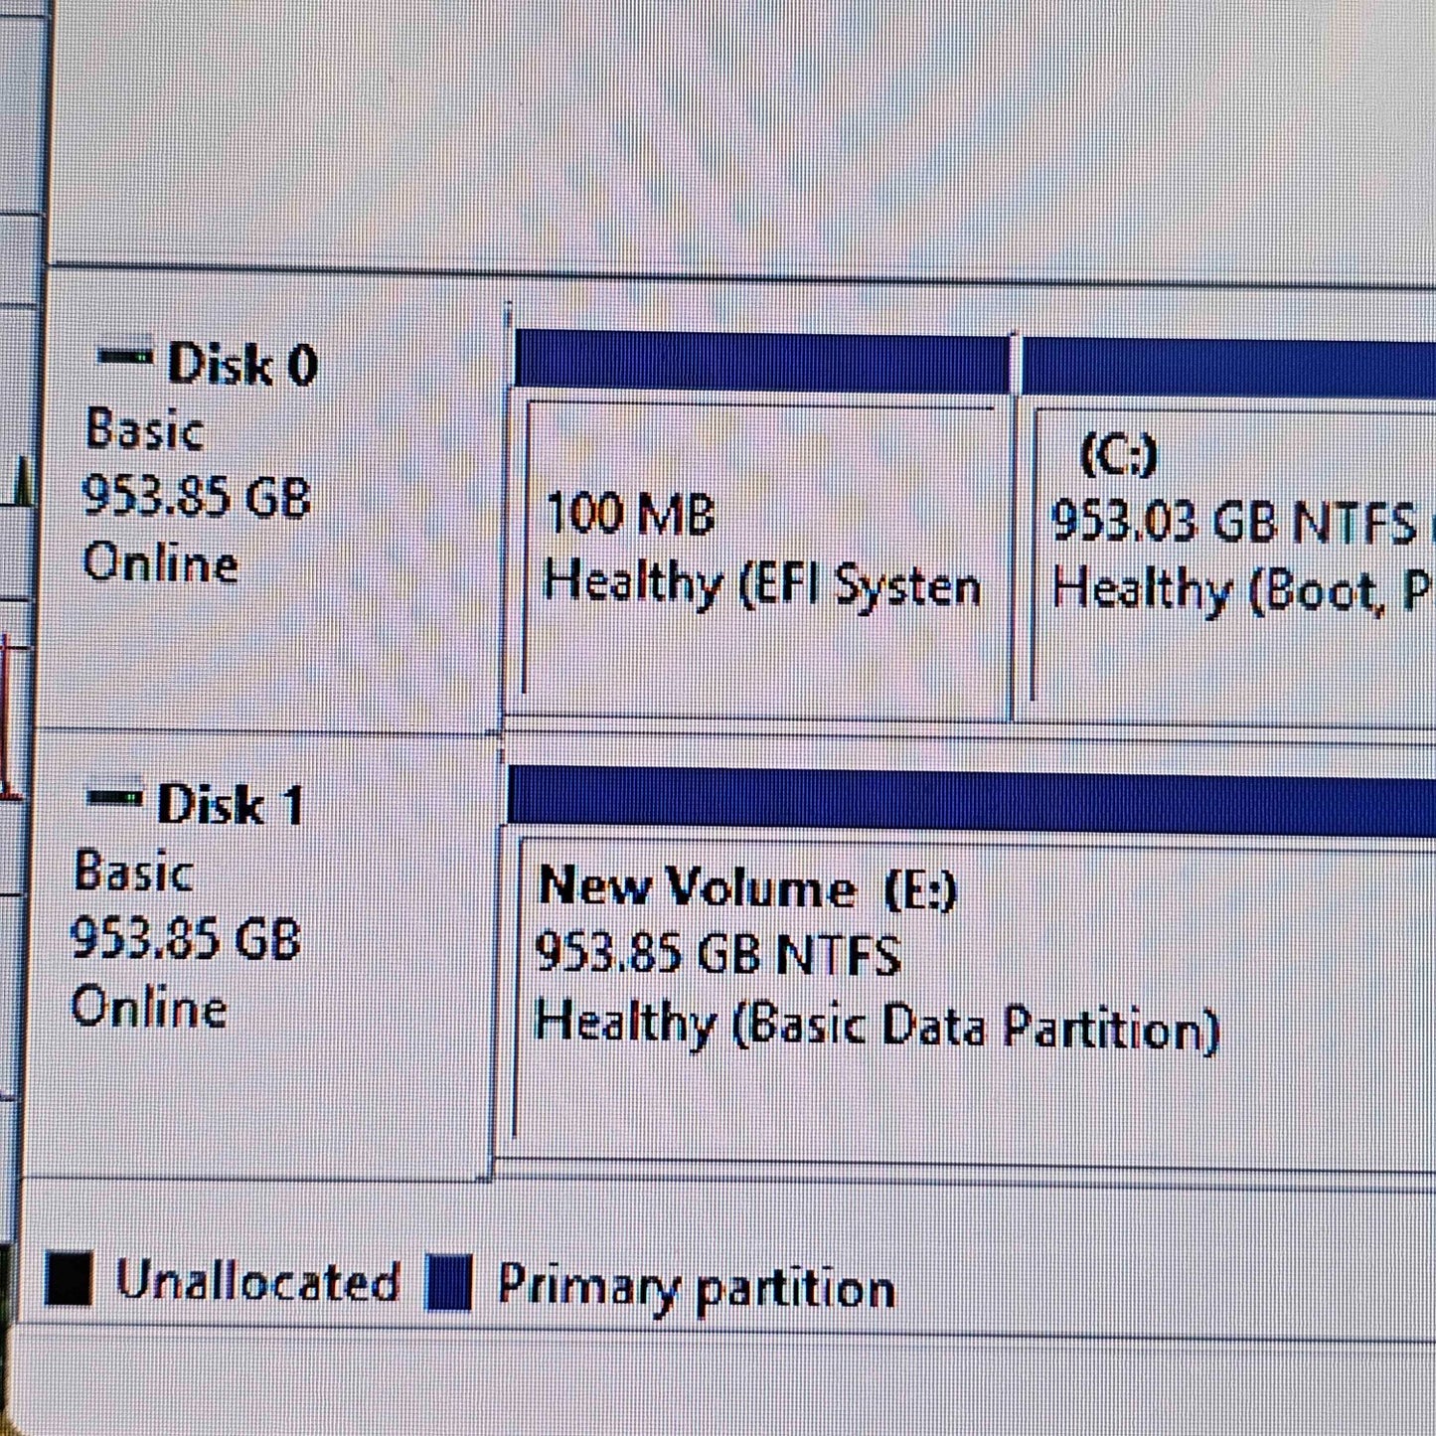
Task: Click Disk 1's 953.85 GB capacity text
Action: tap(186, 939)
